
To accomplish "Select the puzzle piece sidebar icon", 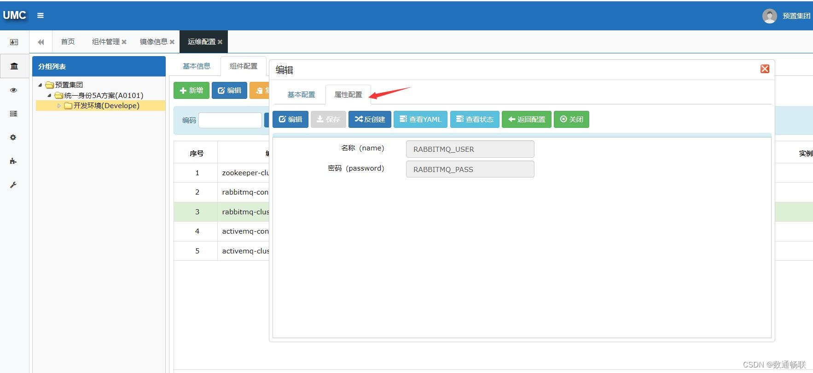I will tap(14, 161).
